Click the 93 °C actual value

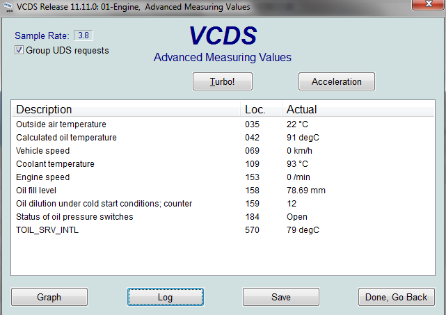(x=297, y=164)
